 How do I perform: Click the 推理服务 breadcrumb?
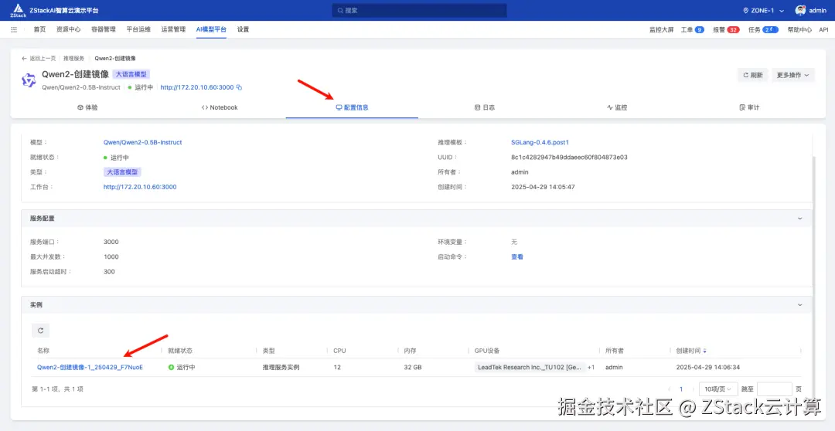point(73,59)
